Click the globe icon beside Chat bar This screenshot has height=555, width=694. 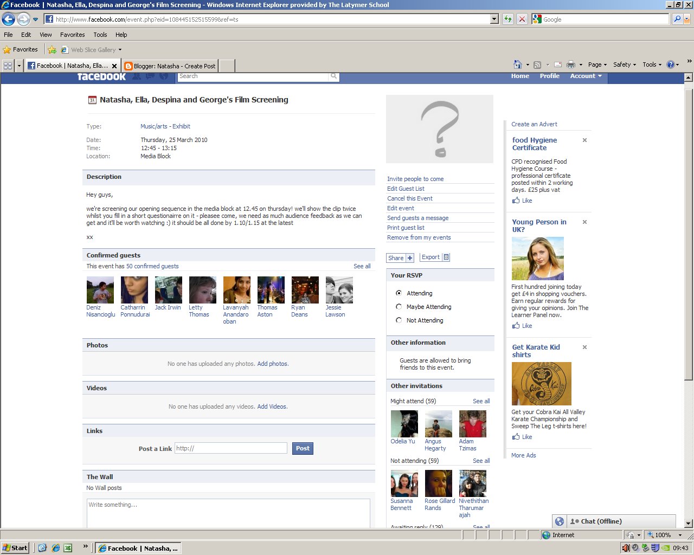(x=560, y=521)
